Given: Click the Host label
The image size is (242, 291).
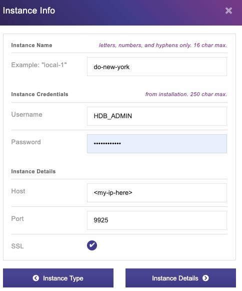Looking at the screenshot, I should click(x=18, y=191).
